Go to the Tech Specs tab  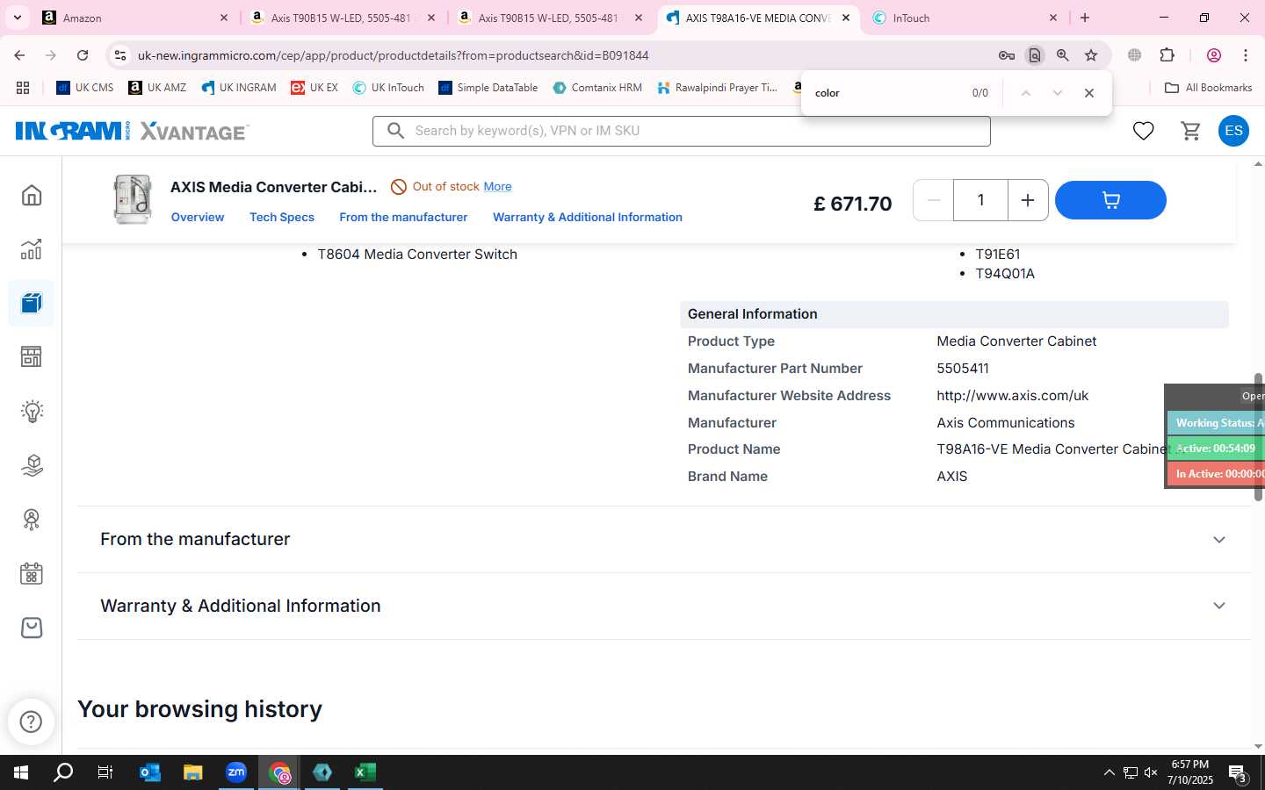[282, 217]
